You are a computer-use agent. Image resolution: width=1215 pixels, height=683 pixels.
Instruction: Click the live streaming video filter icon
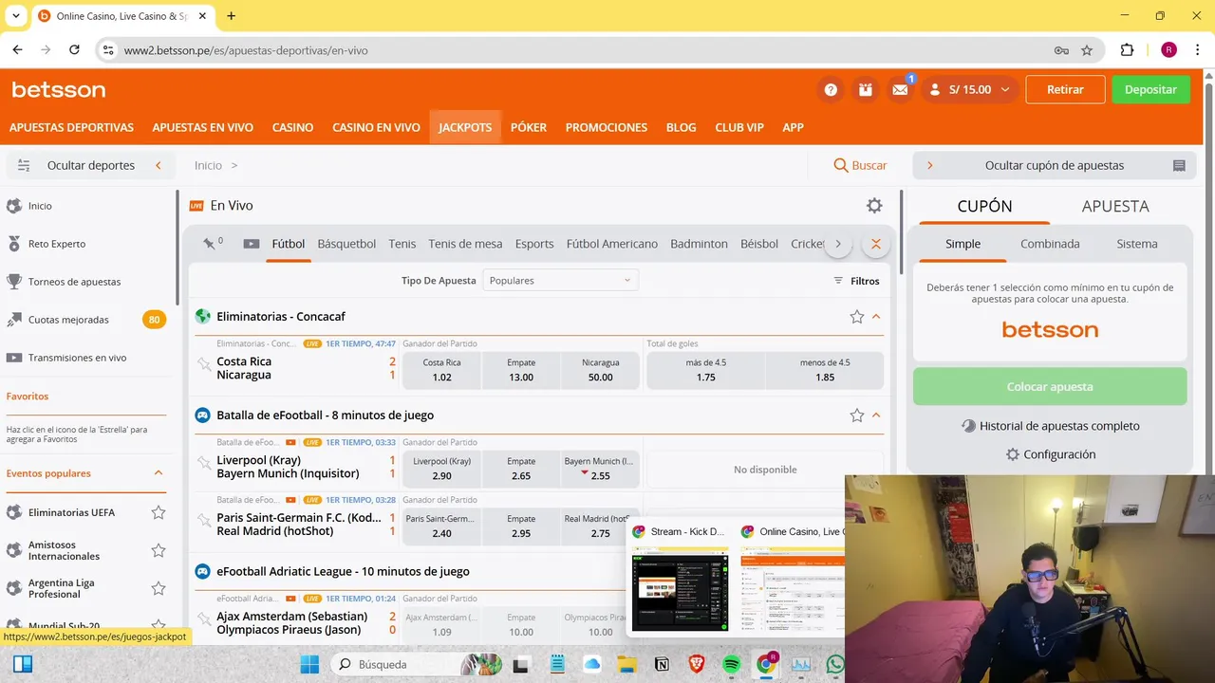[251, 244]
